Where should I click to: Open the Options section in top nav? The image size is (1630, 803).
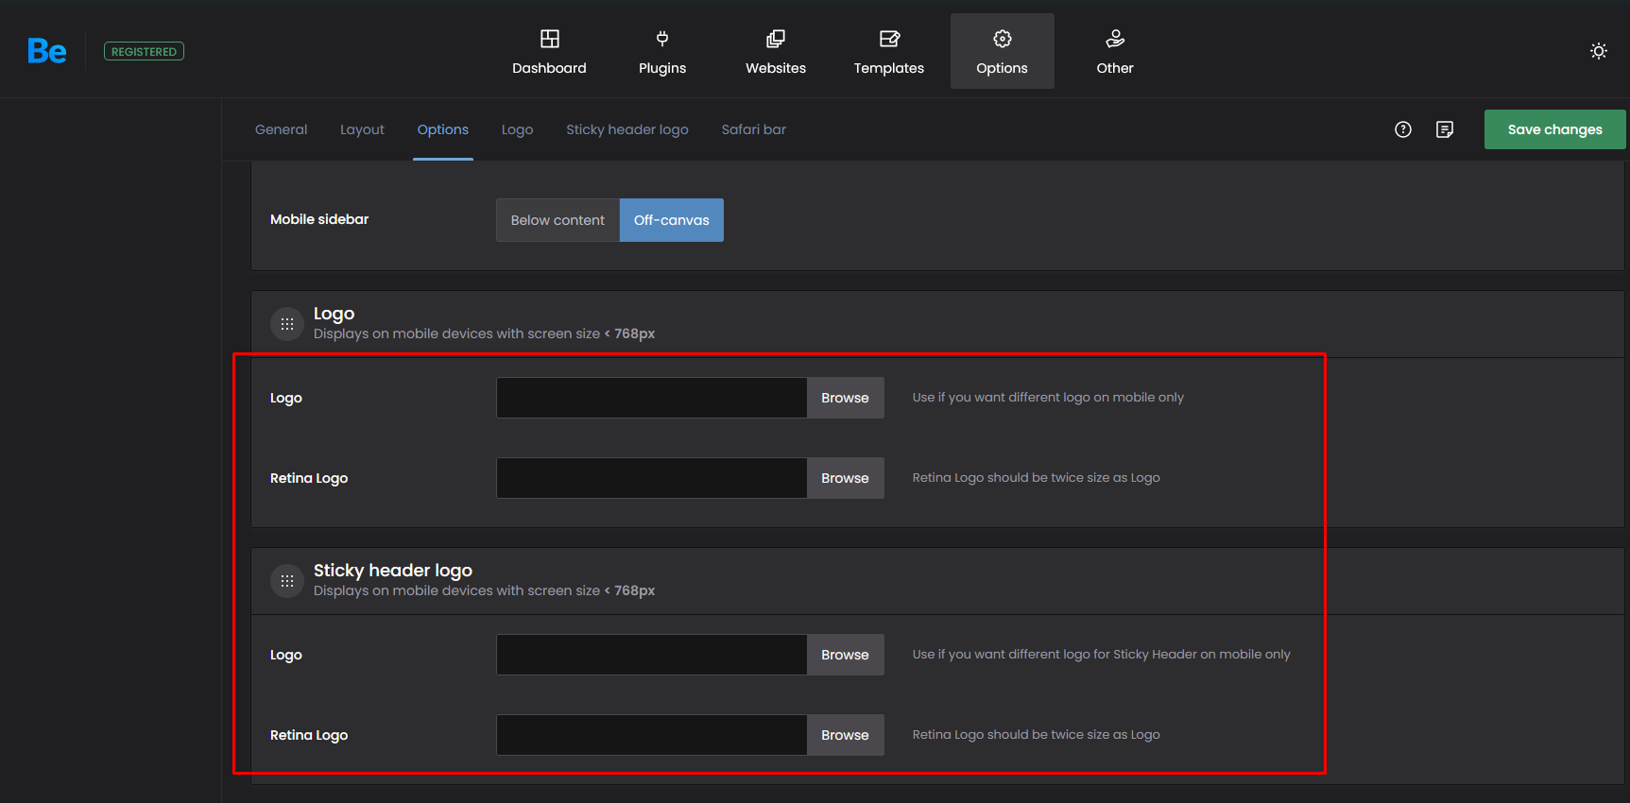pyautogui.click(x=1003, y=51)
